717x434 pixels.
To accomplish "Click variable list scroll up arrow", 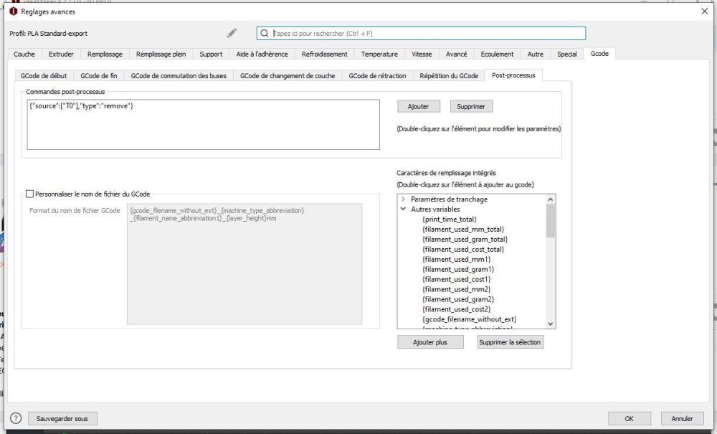I will point(551,199).
